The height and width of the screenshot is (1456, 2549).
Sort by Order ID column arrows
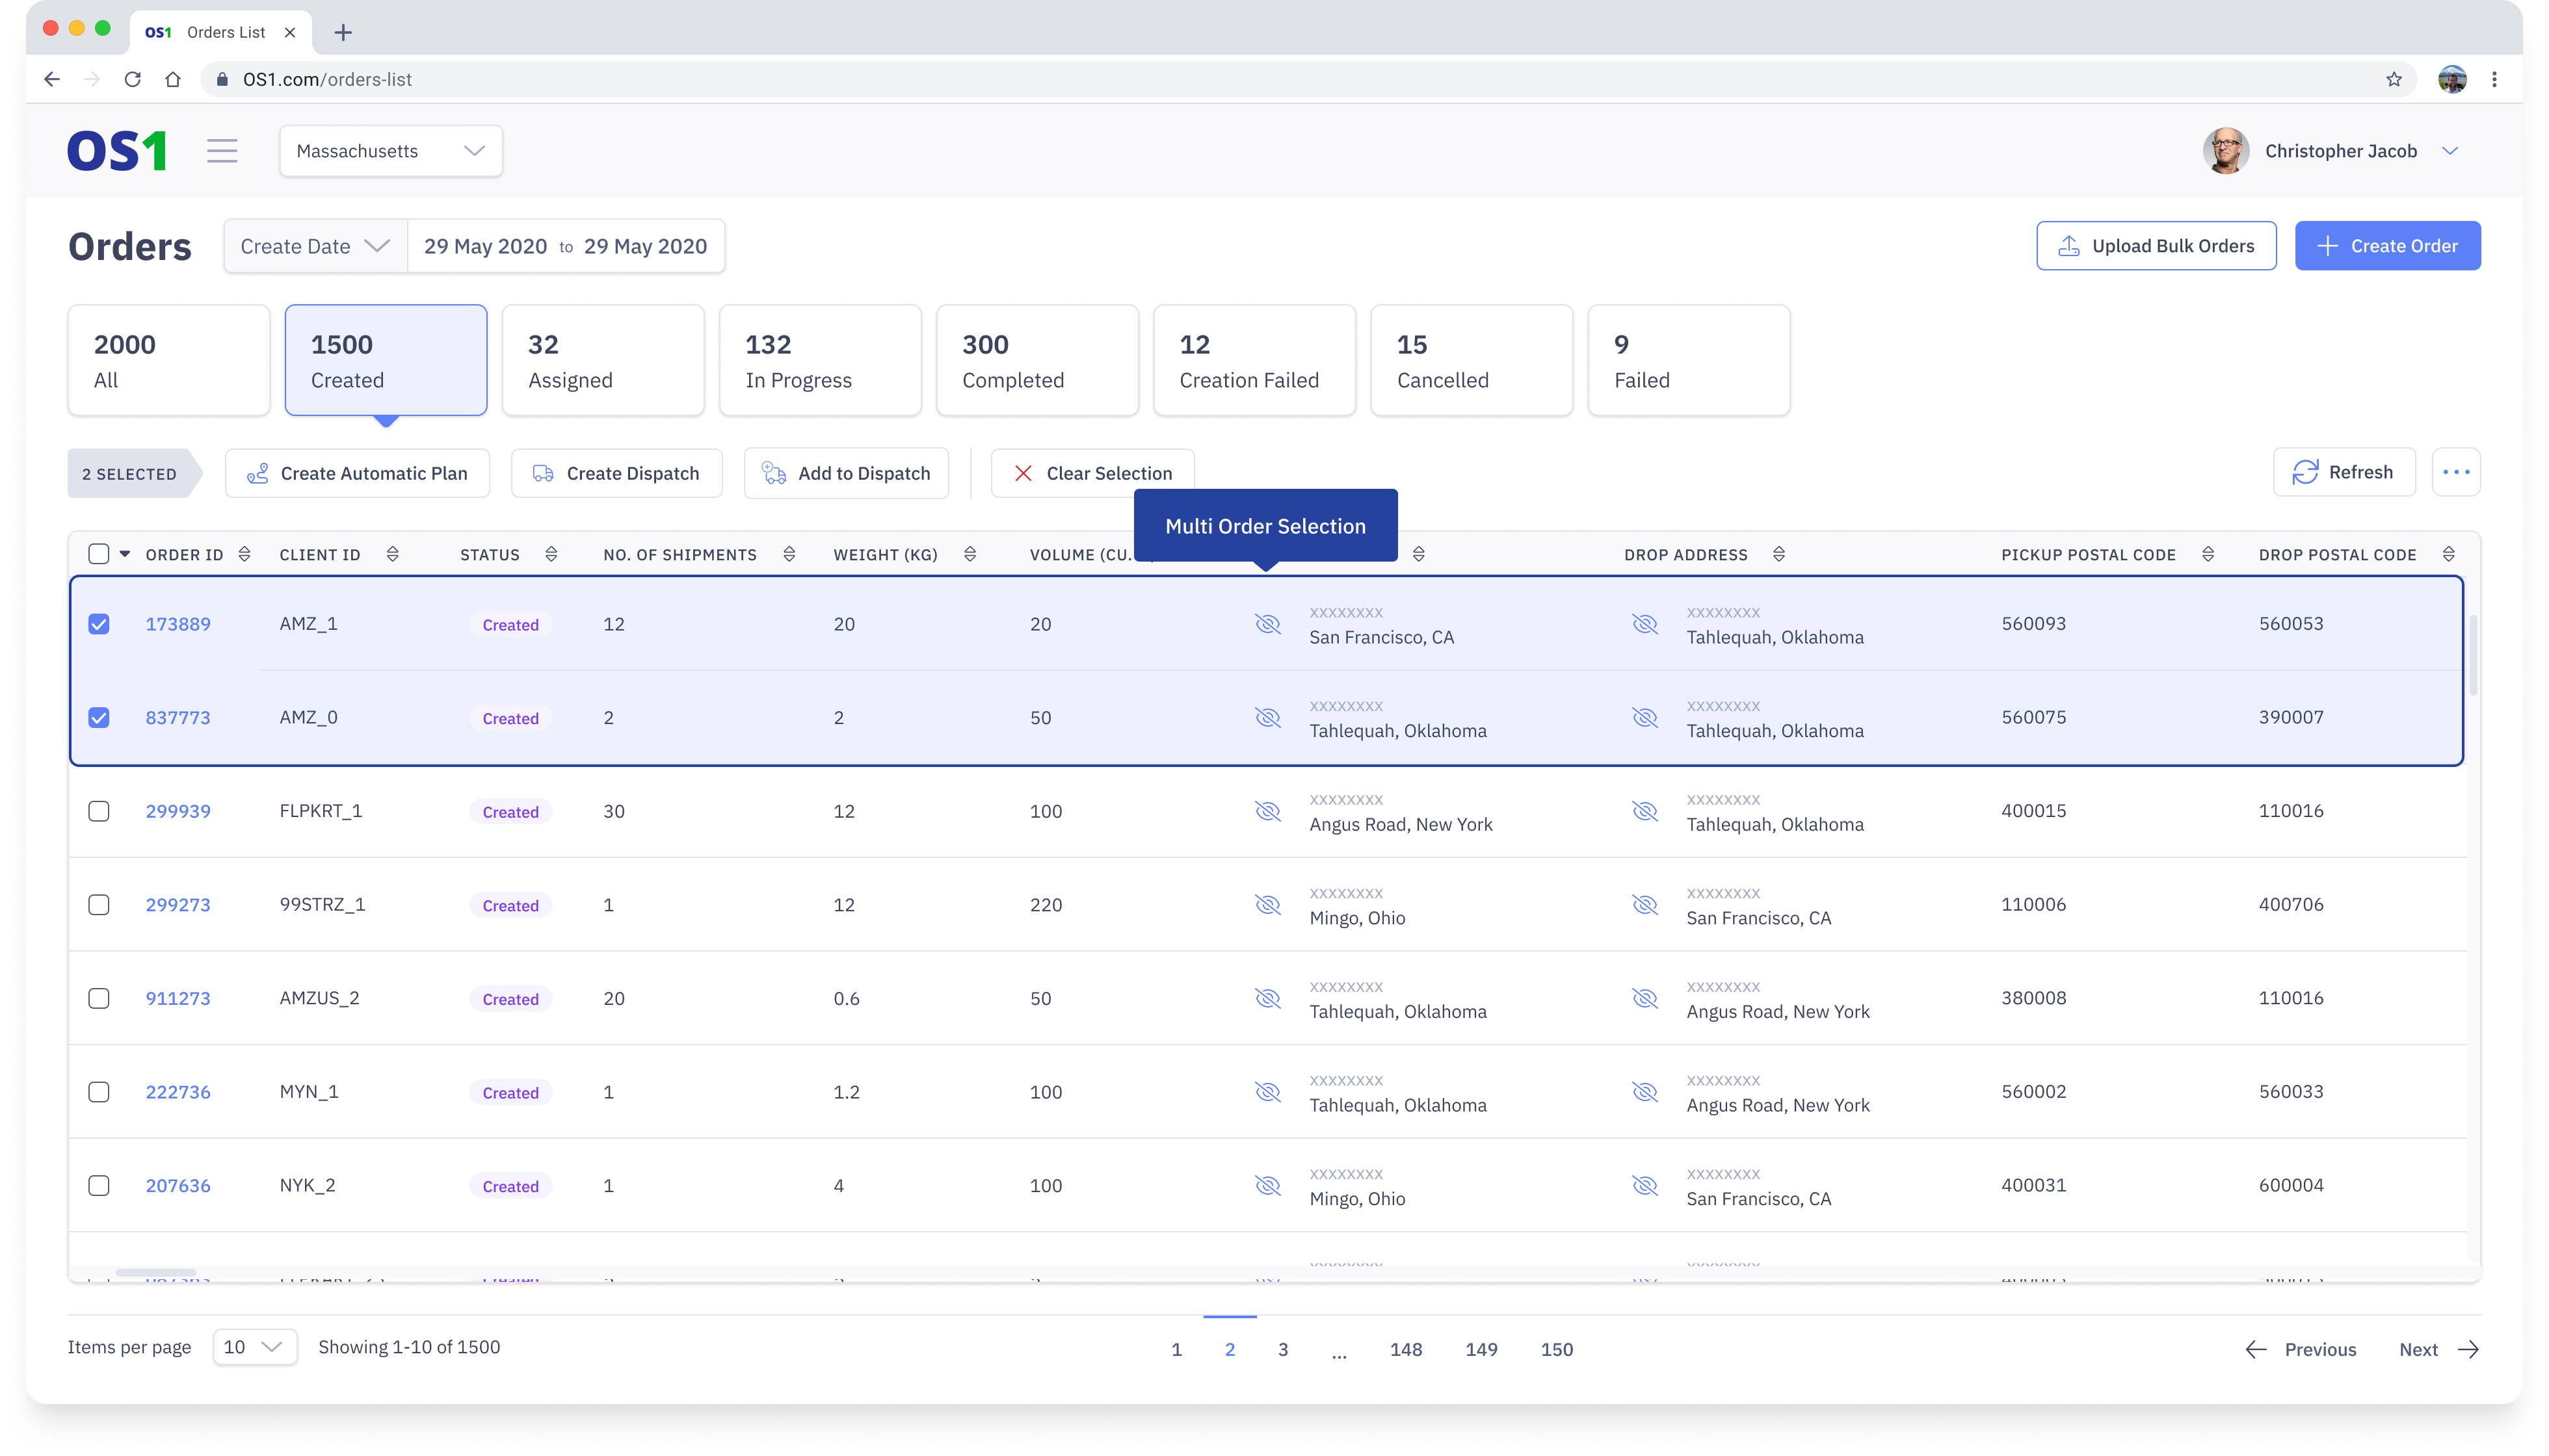244,554
